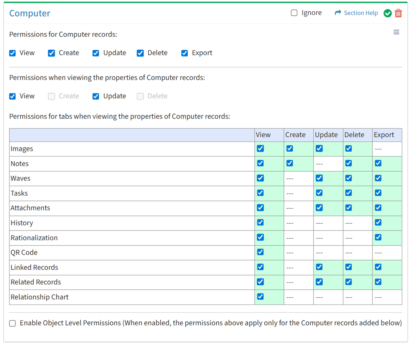
Task: Uncheck Update for Waves tab
Action: tap(319, 178)
